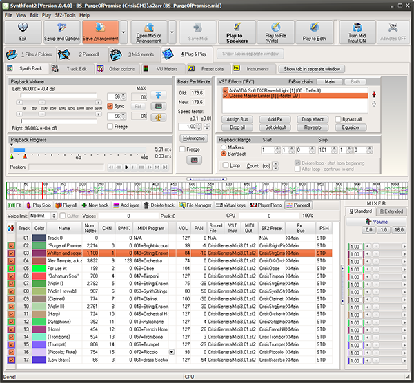Screen dimensions: 414x383
Task: Select the Markers radio button
Action: pyautogui.click(x=223, y=147)
